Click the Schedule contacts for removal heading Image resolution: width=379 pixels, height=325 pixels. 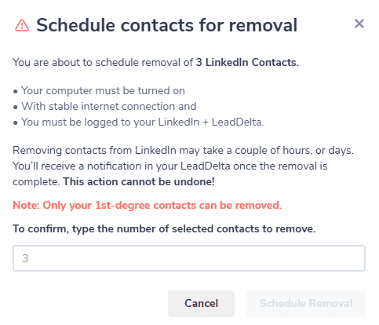tap(167, 25)
